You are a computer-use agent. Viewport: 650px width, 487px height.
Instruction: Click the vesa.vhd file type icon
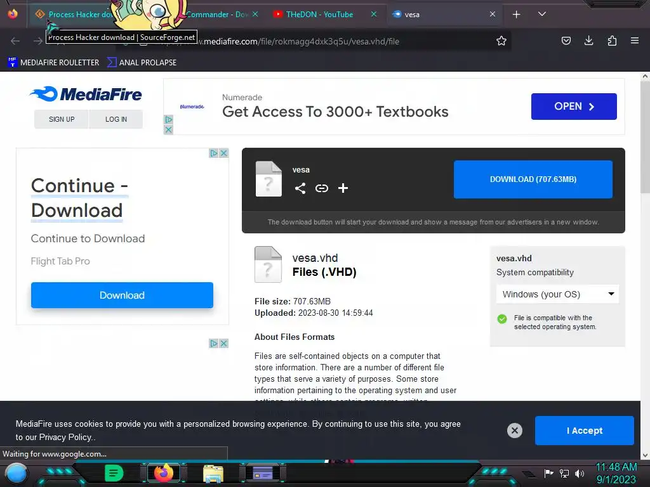tap(269, 264)
